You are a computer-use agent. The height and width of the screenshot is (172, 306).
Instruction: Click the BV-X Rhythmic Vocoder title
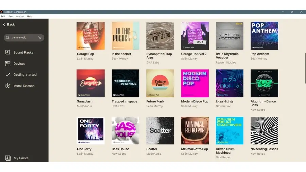tap(227, 56)
